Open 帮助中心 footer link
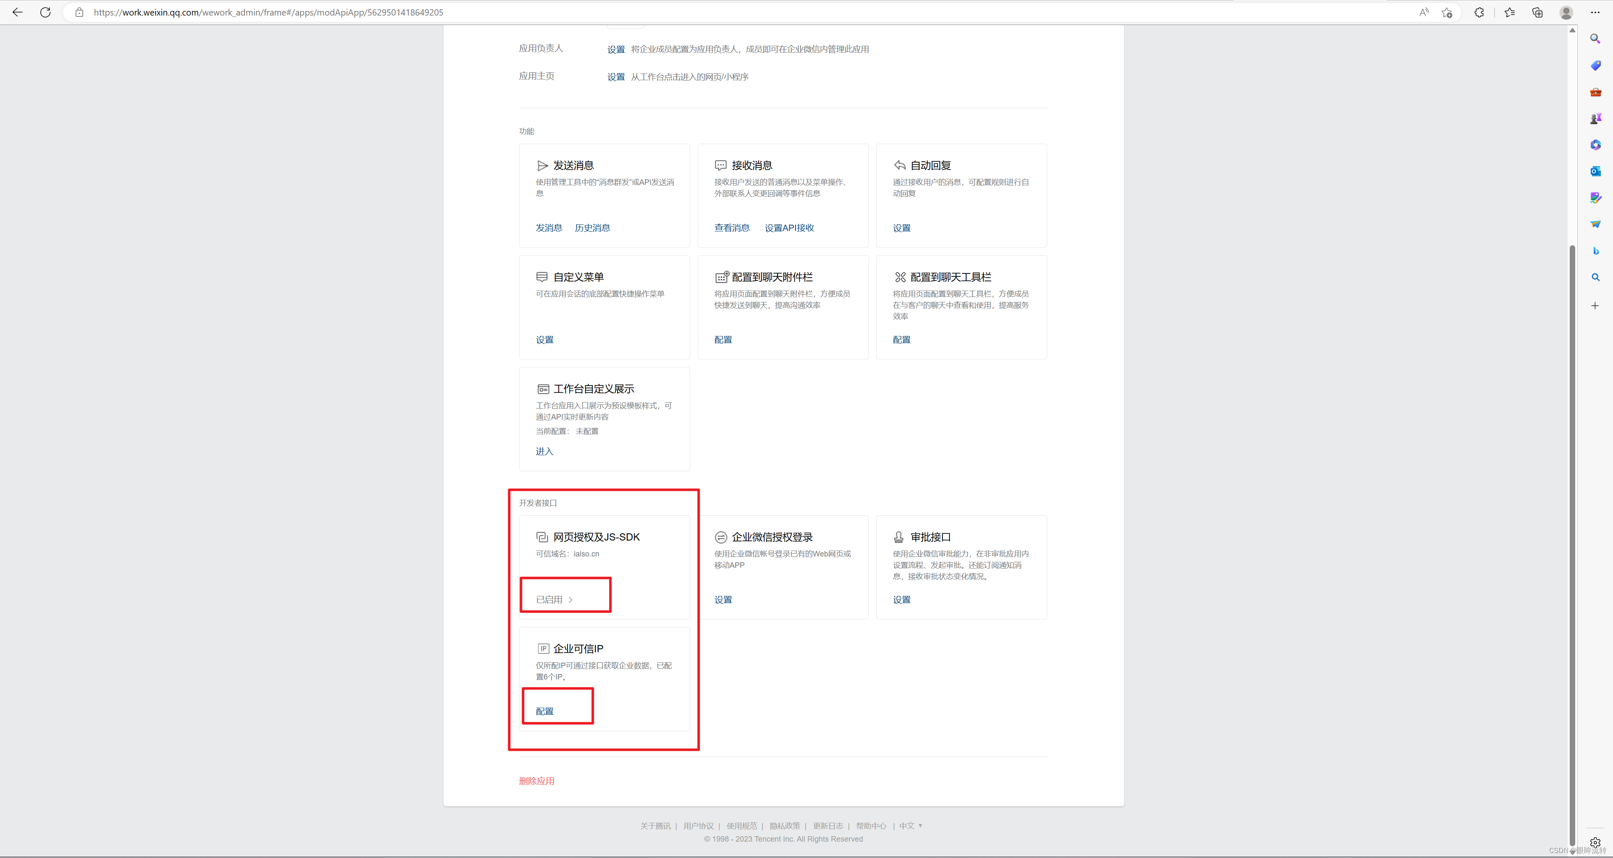1613x858 pixels. [871, 826]
